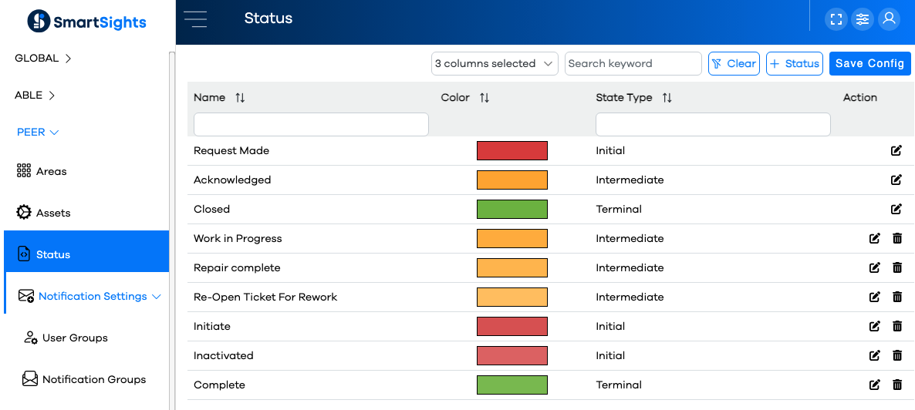Delete the Initiate status
This screenshot has width=915, height=410.
click(x=897, y=326)
